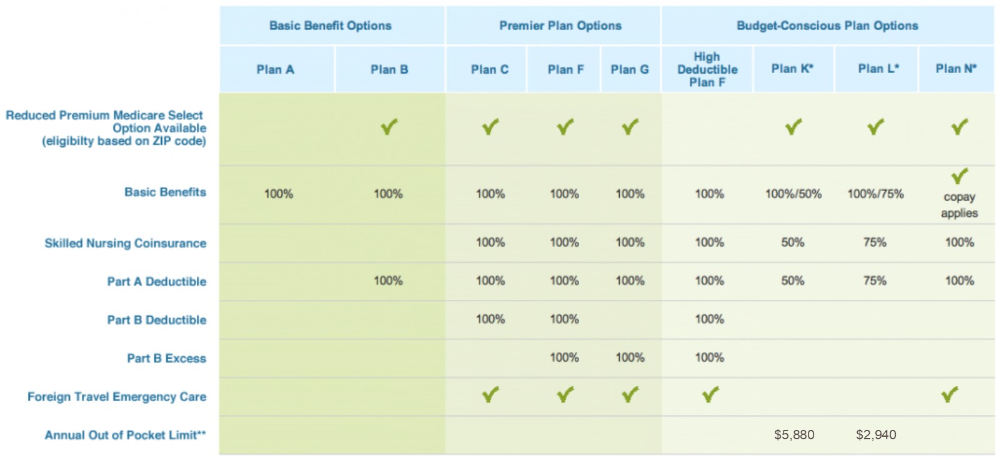Click the High Deductible Plan F header

click(x=707, y=69)
